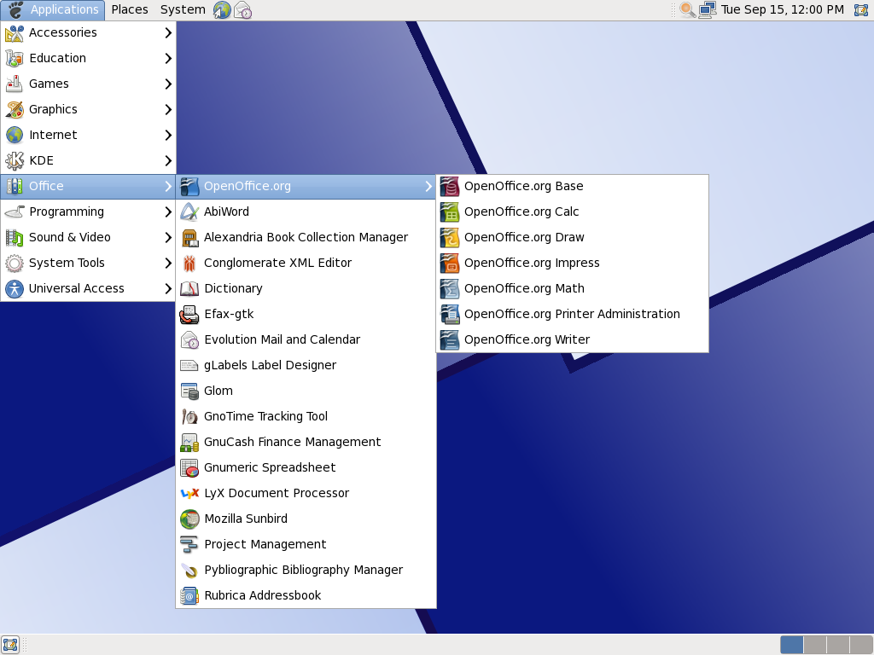Open the mail launcher in top panel
Image resolution: width=874 pixels, height=655 pixels.
(x=242, y=10)
